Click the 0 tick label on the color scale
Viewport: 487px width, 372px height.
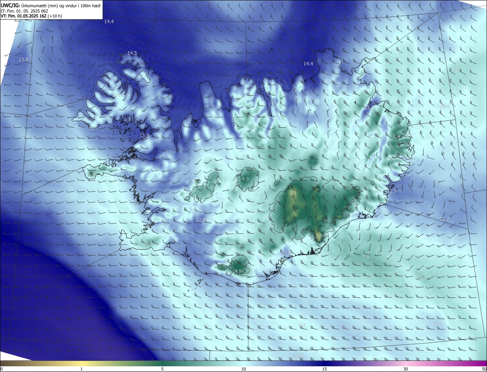point(2,369)
